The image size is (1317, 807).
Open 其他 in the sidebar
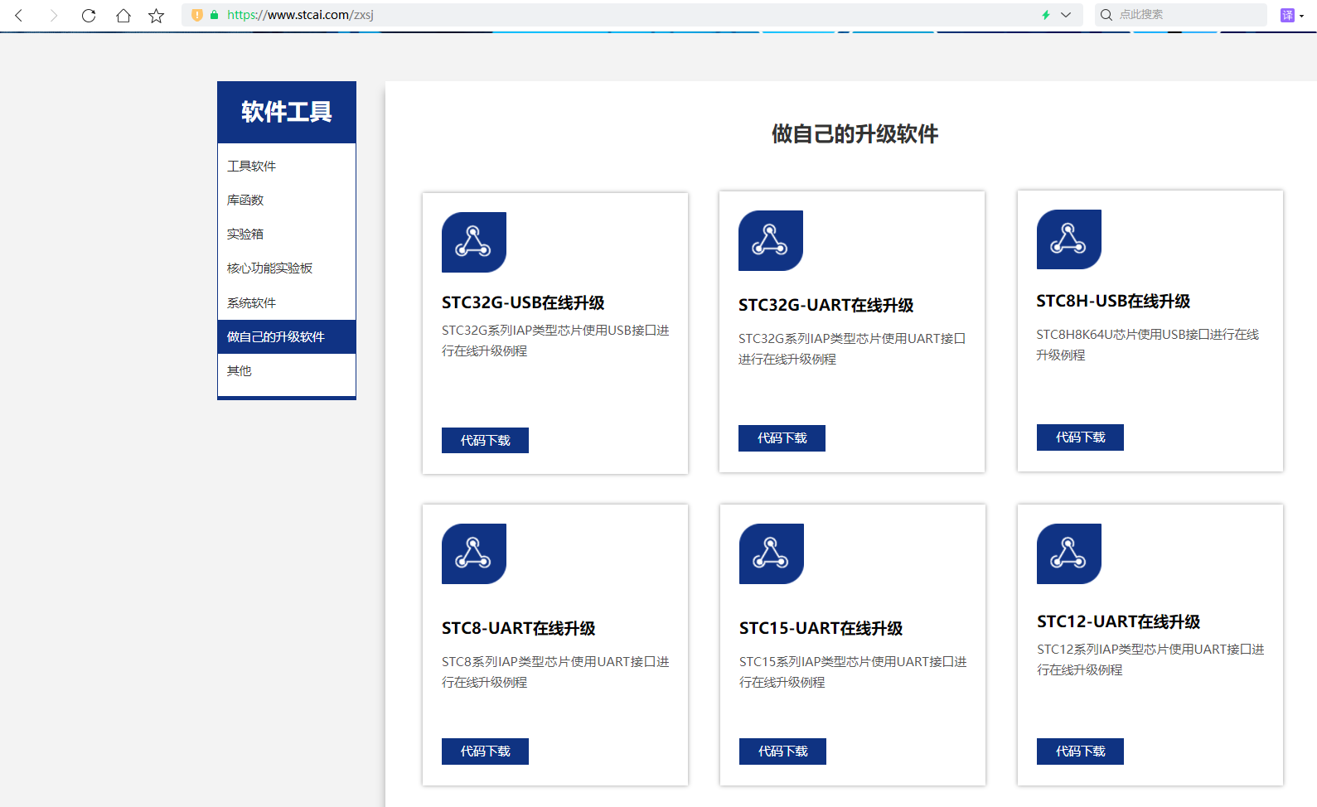[x=287, y=370]
